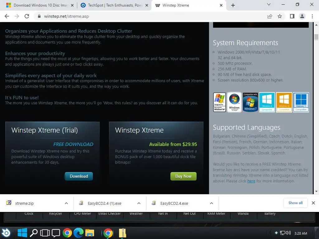Bookmark this page with the star icon
319x239 pixels.
pos(280,16)
